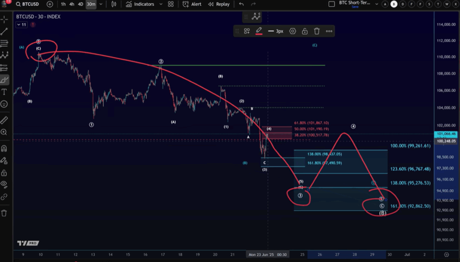
Task: Open drawing settings hexagon icon
Action: click(x=292, y=31)
